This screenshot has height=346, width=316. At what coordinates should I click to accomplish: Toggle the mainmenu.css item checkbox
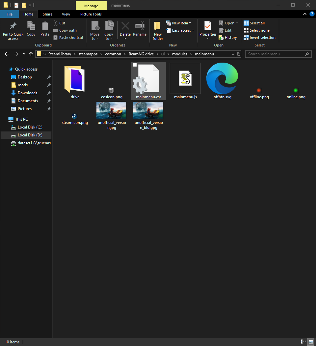point(135,65)
